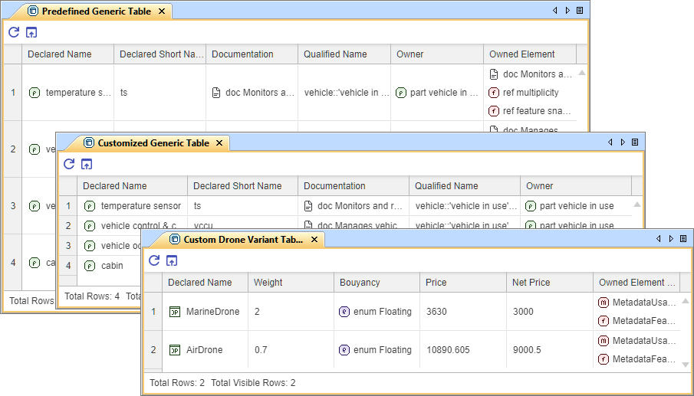Image resolution: width=694 pixels, height=396 pixels.
Task: Select the AirDrone row name cell
Action: click(205, 350)
